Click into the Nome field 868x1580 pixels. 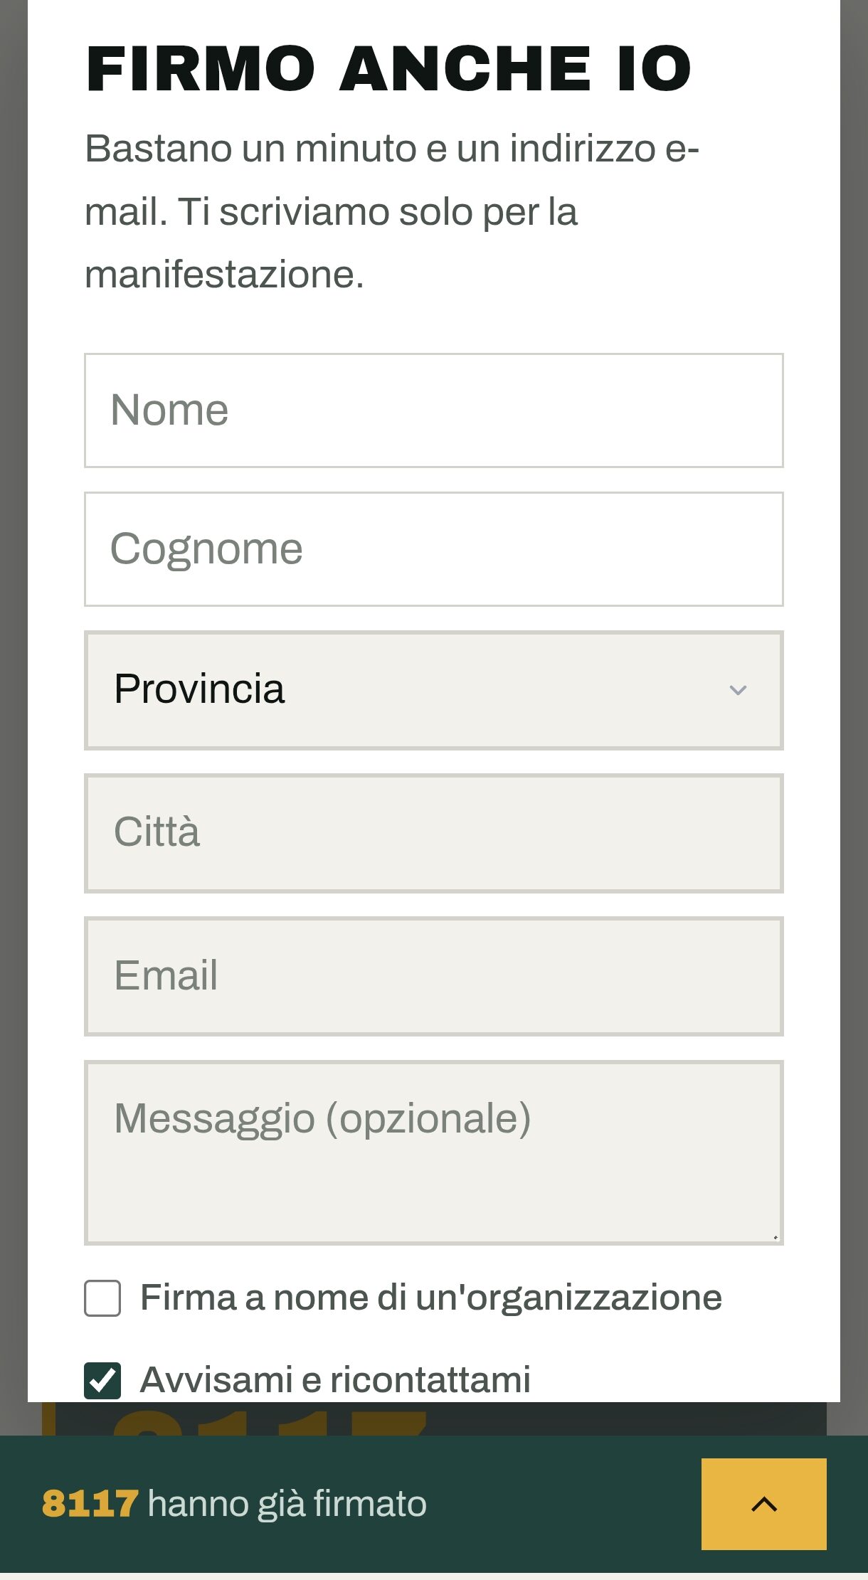(434, 410)
